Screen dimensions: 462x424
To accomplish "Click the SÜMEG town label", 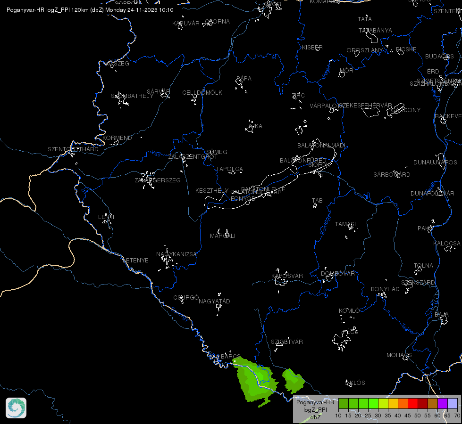I will (x=217, y=152).
